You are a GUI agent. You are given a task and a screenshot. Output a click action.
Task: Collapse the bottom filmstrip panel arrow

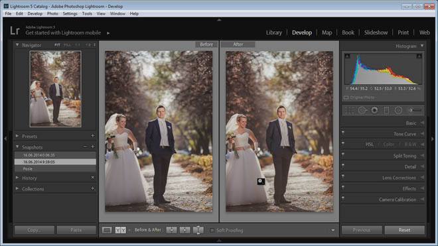(x=219, y=240)
